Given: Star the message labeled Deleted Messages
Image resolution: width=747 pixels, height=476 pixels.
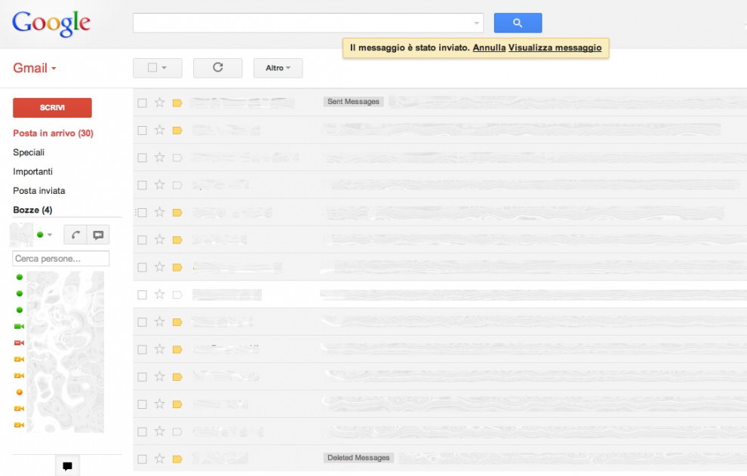Looking at the screenshot, I should tap(160, 459).
